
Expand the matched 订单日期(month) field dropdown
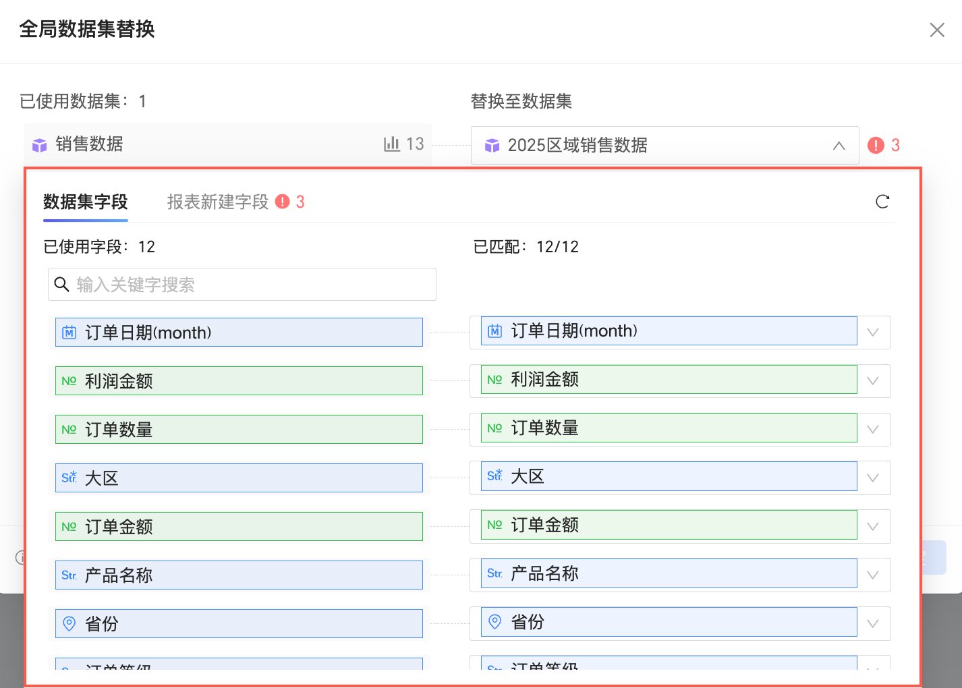[x=872, y=333]
